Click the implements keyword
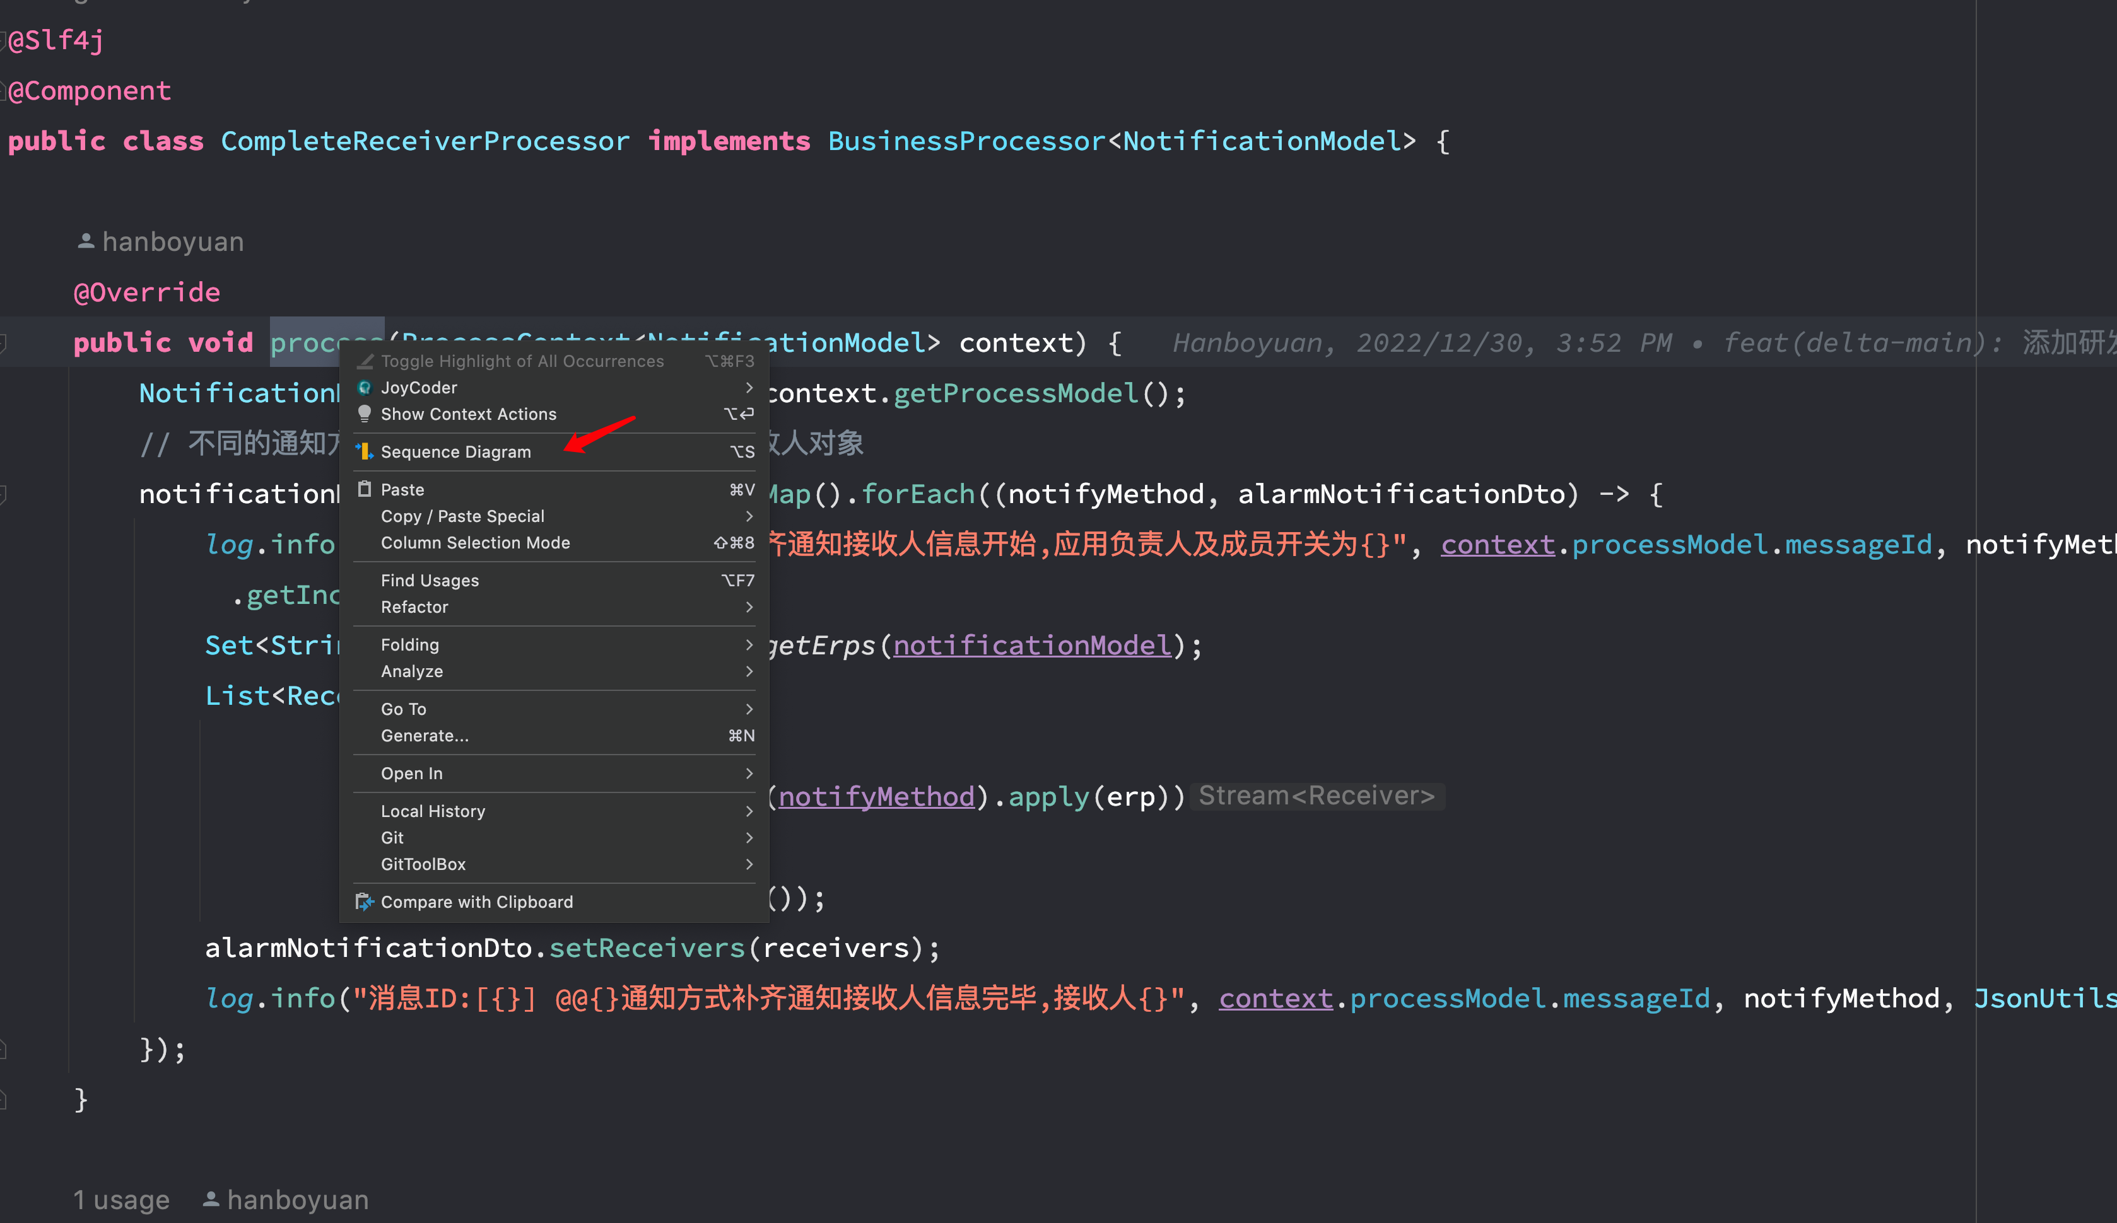 pos(729,141)
